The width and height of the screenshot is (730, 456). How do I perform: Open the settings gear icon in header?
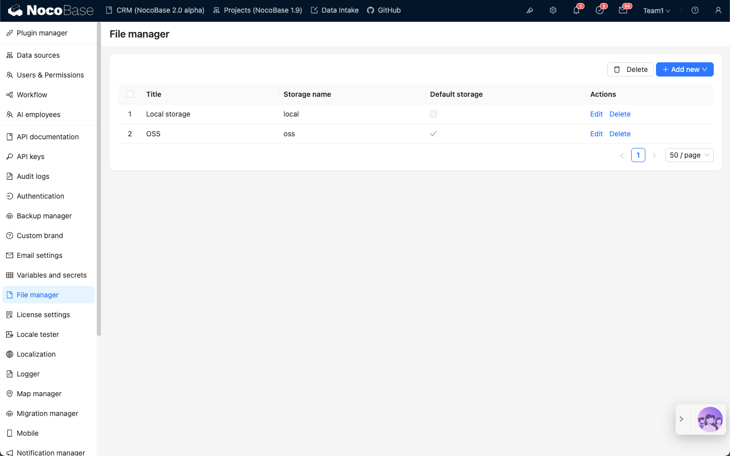553,11
